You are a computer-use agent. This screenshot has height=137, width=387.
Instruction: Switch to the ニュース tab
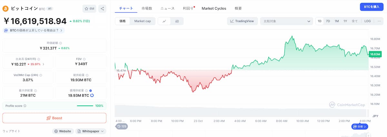167,8
